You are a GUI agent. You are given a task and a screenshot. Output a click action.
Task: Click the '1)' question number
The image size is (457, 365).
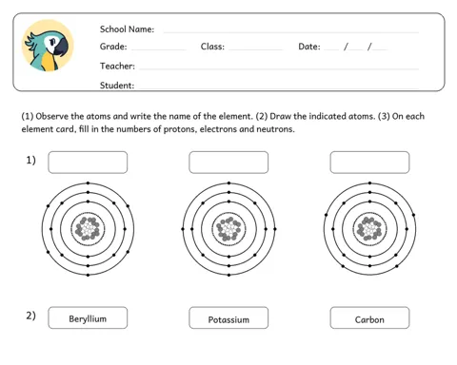tap(30, 161)
